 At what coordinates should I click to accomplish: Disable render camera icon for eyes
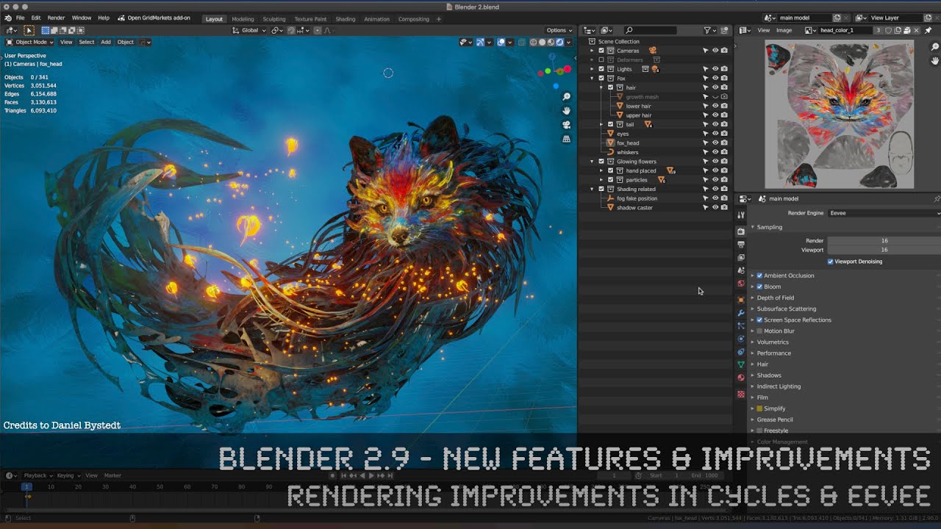[x=724, y=134]
